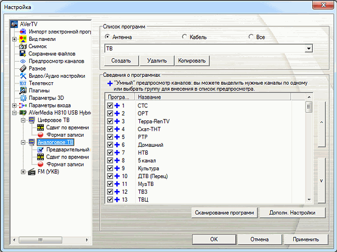
Task: Click the Аналоговое ТВ monitor icon
Action: click(31, 142)
